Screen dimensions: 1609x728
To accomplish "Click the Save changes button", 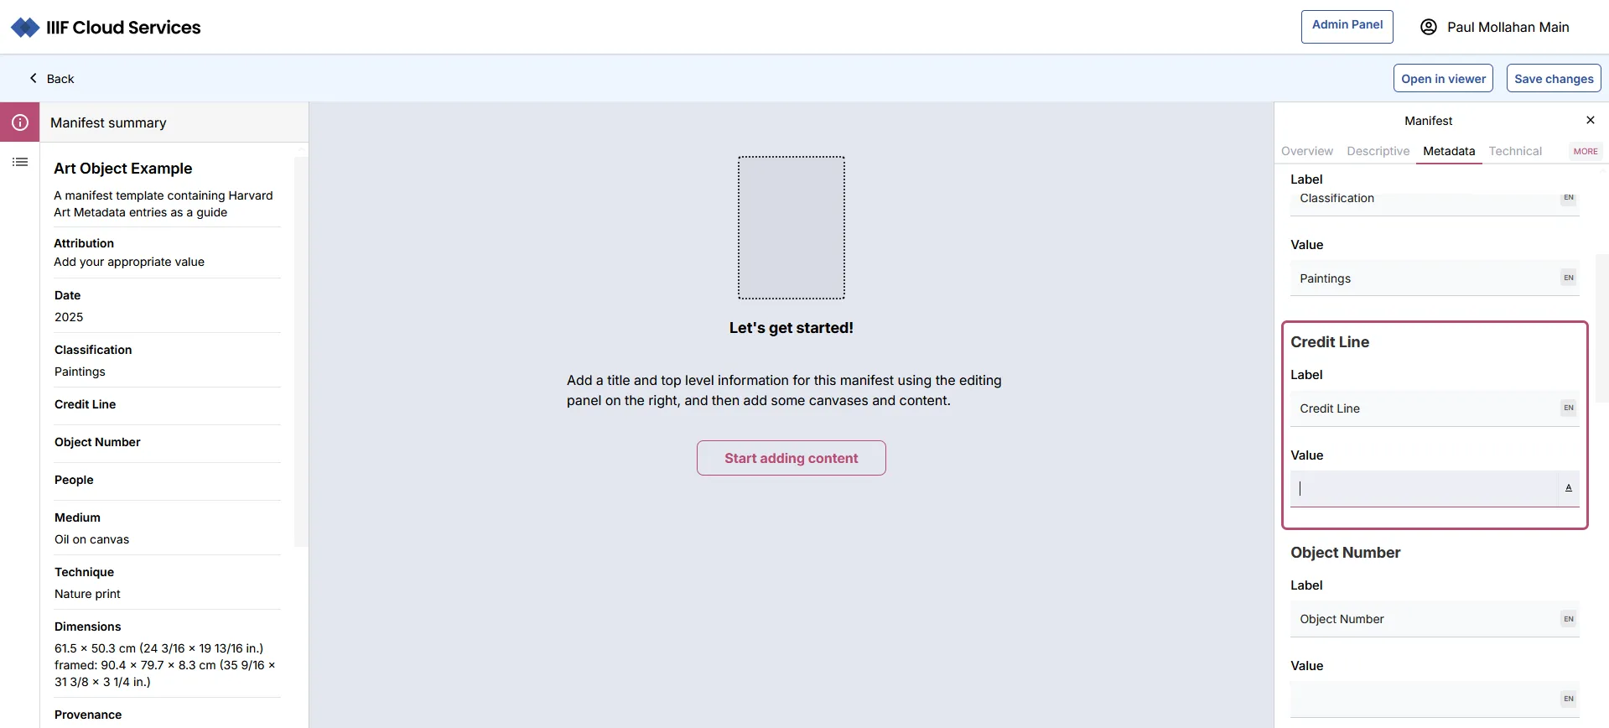I will coord(1553,78).
